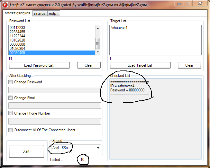Maximize the FreeBuzz window
This screenshot has width=210, height=168.
coord(188,4)
